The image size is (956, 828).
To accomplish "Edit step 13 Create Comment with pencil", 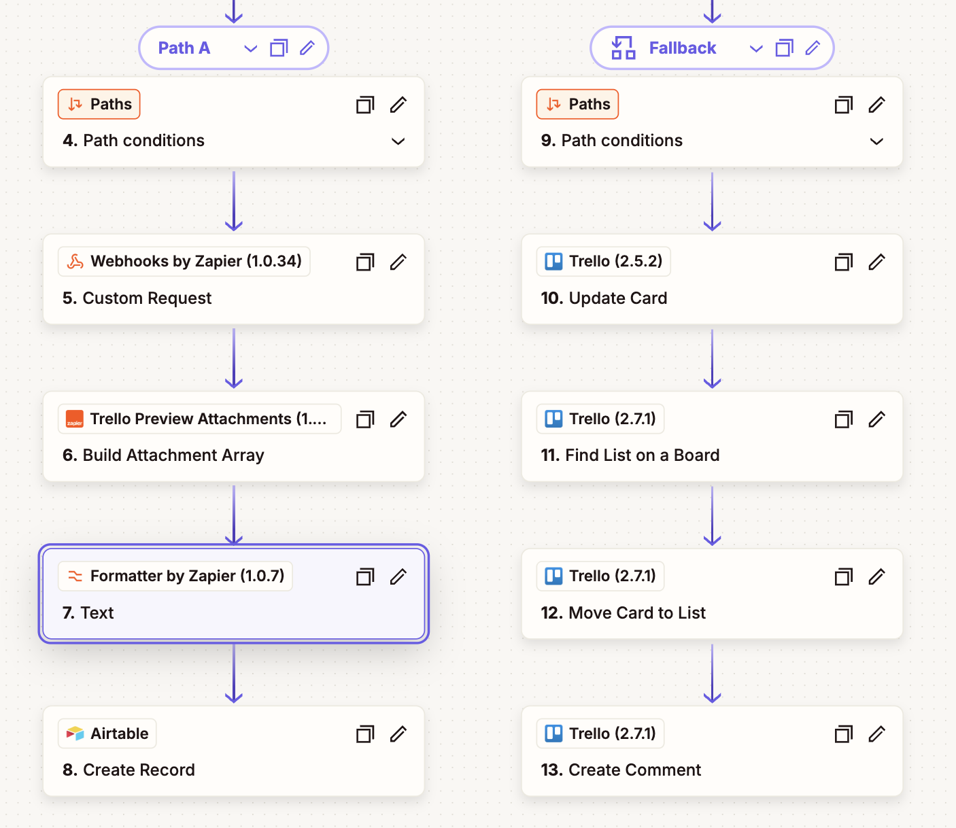I will pyautogui.click(x=877, y=734).
